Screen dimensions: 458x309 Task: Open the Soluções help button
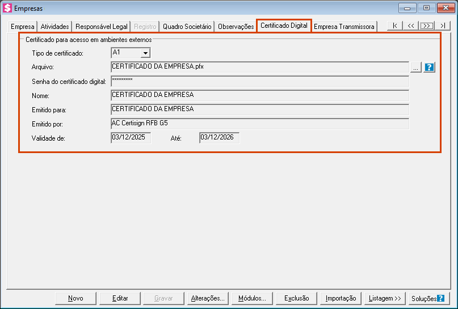pos(427,298)
